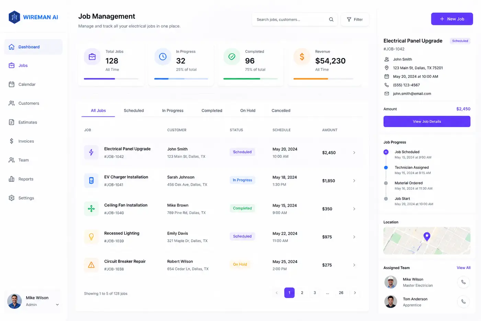481x321 pixels.
Task: Click the Technician Assigned progress marker
Action: click(x=386, y=167)
